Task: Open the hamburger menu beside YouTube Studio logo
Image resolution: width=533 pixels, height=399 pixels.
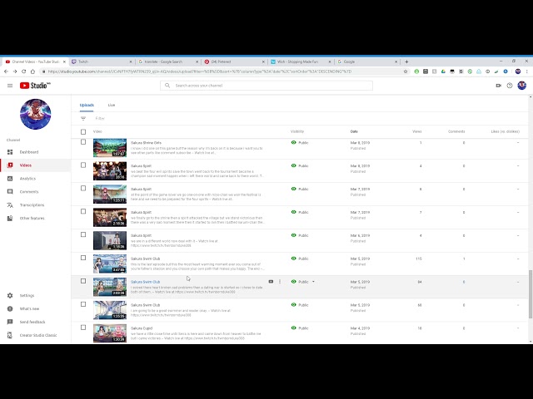Action: (10, 86)
